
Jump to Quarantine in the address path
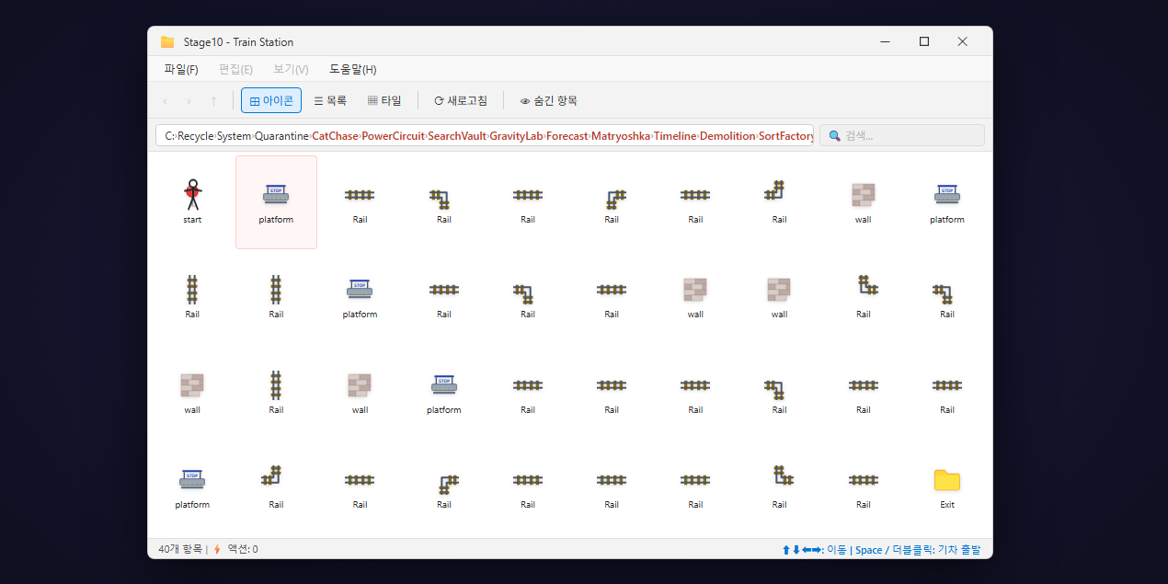pos(281,136)
